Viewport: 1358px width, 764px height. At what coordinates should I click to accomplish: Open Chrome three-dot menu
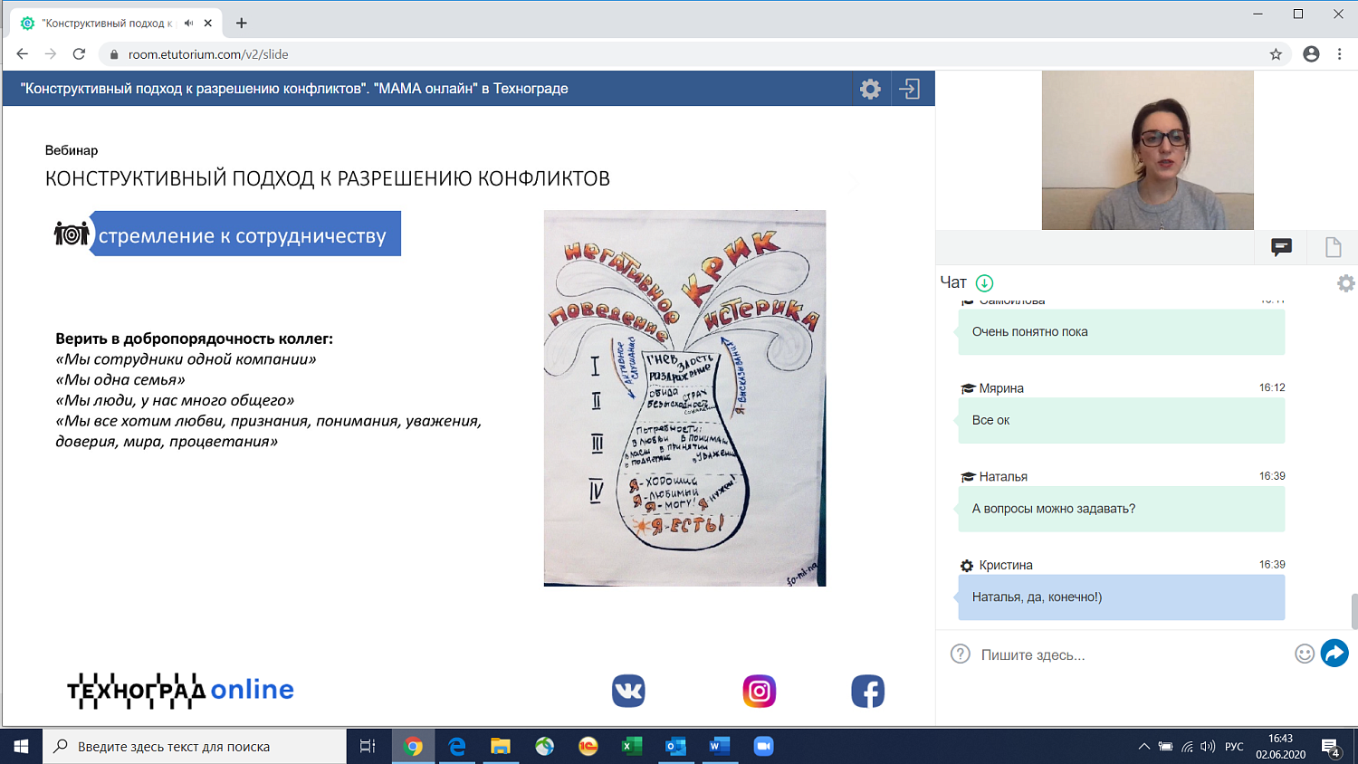pyautogui.click(x=1339, y=54)
